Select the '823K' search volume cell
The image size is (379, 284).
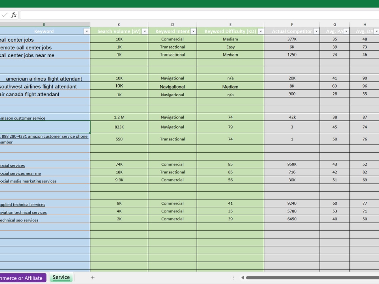click(x=119, y=127)
